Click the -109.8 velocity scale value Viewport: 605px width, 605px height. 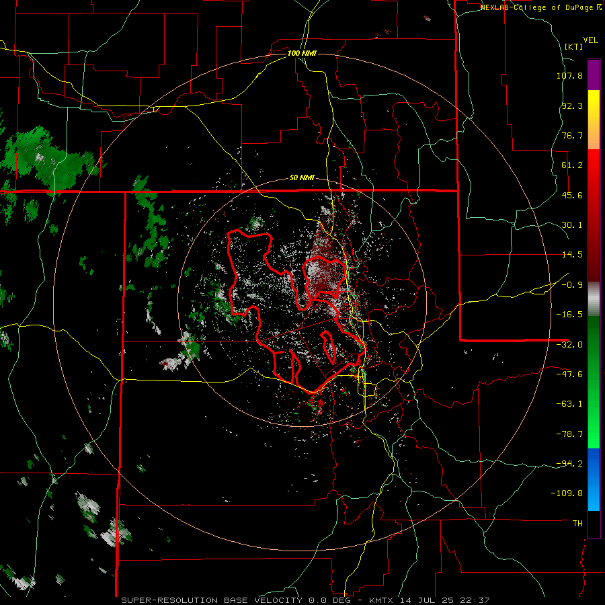(x=567, y=493)
